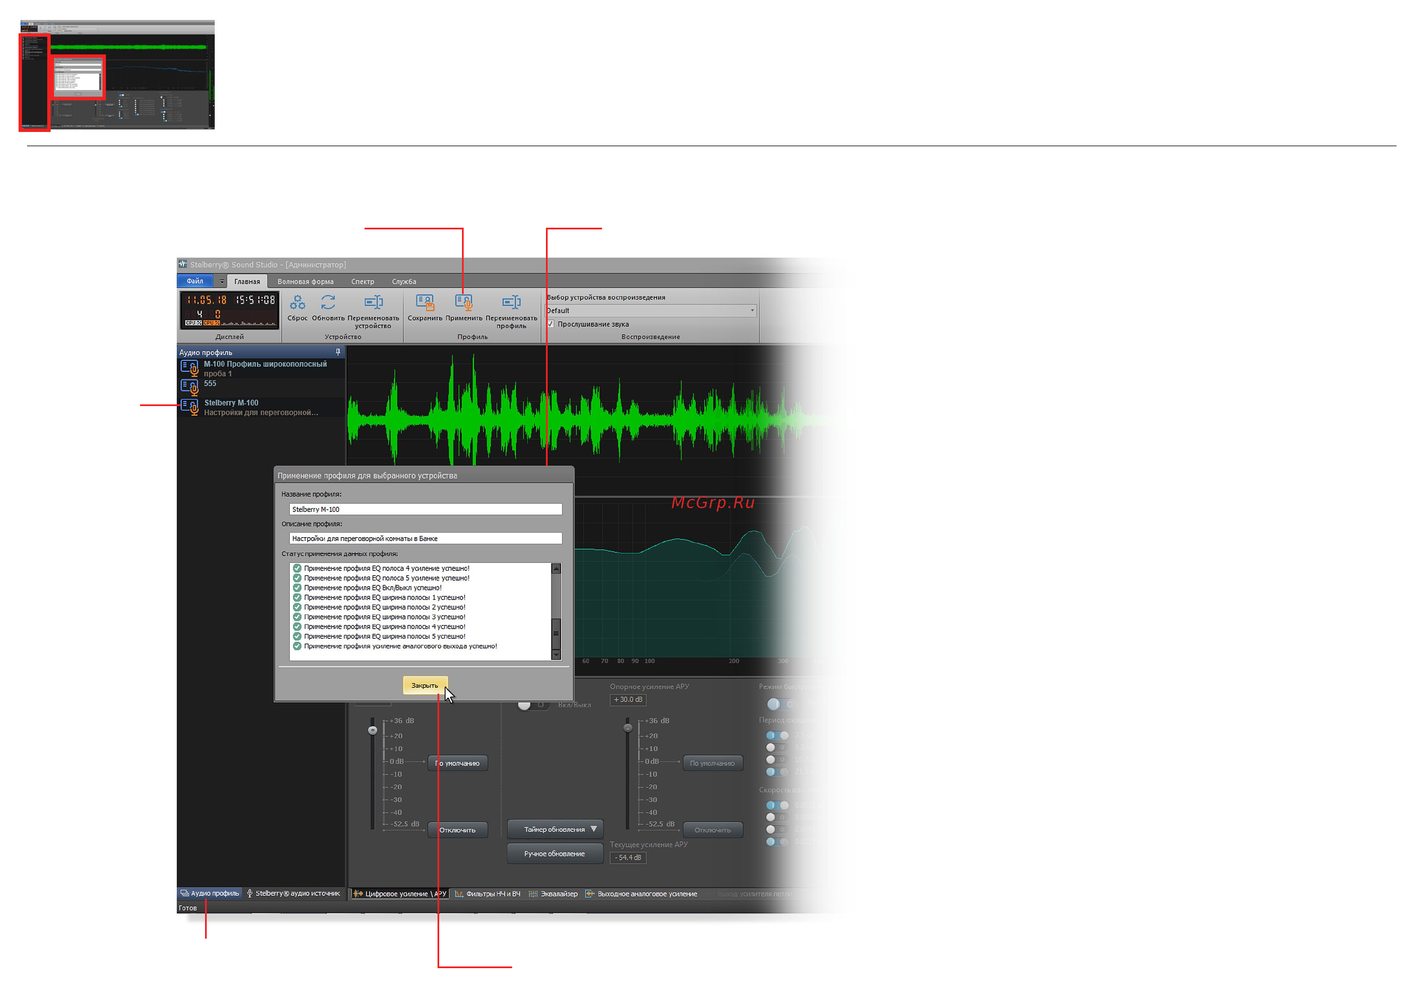Click the Название профиля field with Stelberry M-100
The height and width of the screenshot is (1004, 1421).
tap(425, 509)
